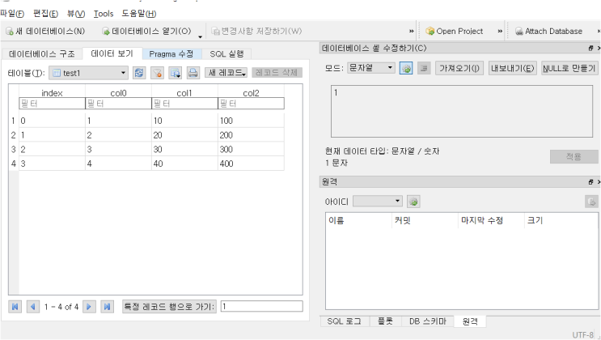Open the Tools menu
The width and height of the screenshot is (601, 340).
[x=104, y=14]
